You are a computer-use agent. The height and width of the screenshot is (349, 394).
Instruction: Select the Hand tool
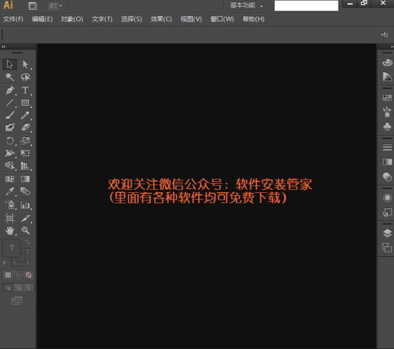pos(9,230)
